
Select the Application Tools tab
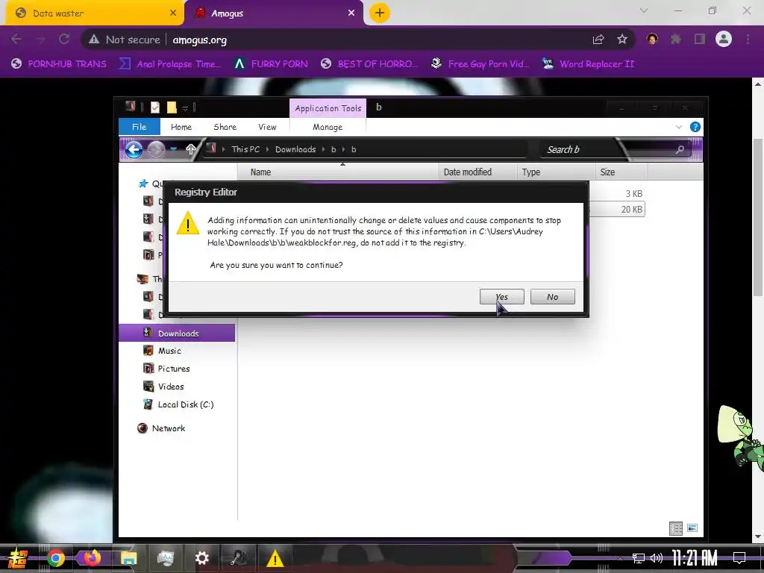(328, 108)
